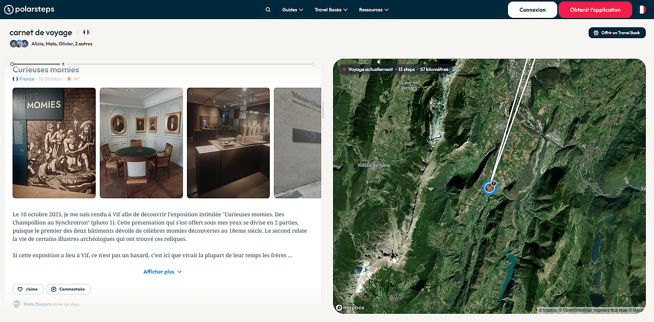Click the Connexion button

click(532, 10)
